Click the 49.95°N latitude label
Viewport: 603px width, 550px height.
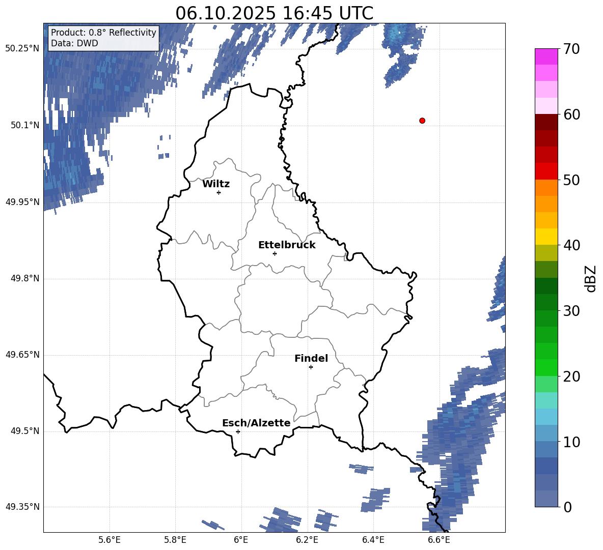click(22, 201)
